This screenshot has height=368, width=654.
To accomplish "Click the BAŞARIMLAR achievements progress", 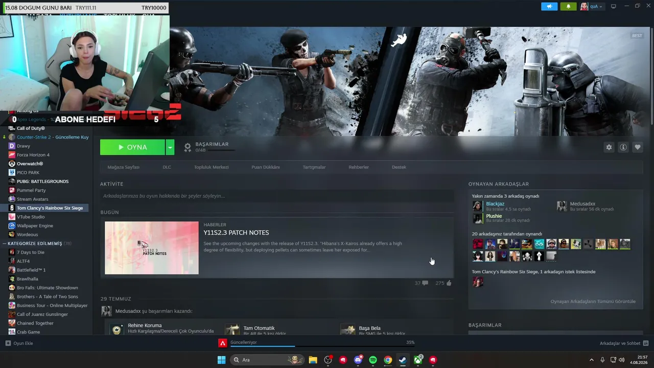I will pyautogui.click(x=210, y=147).
